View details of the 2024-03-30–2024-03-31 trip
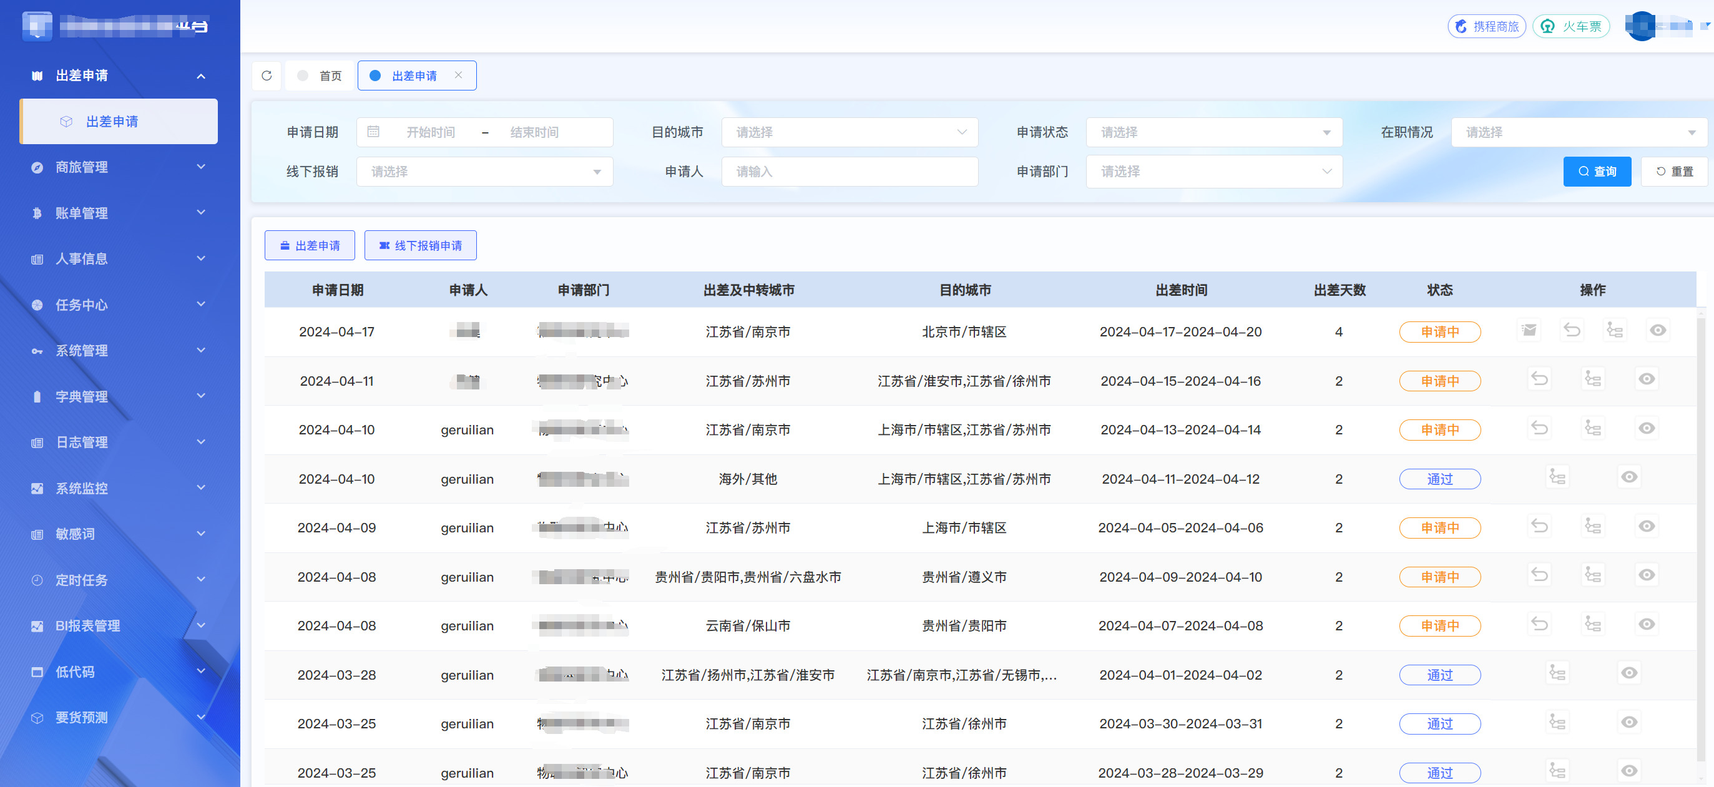 coord(1629,723)
